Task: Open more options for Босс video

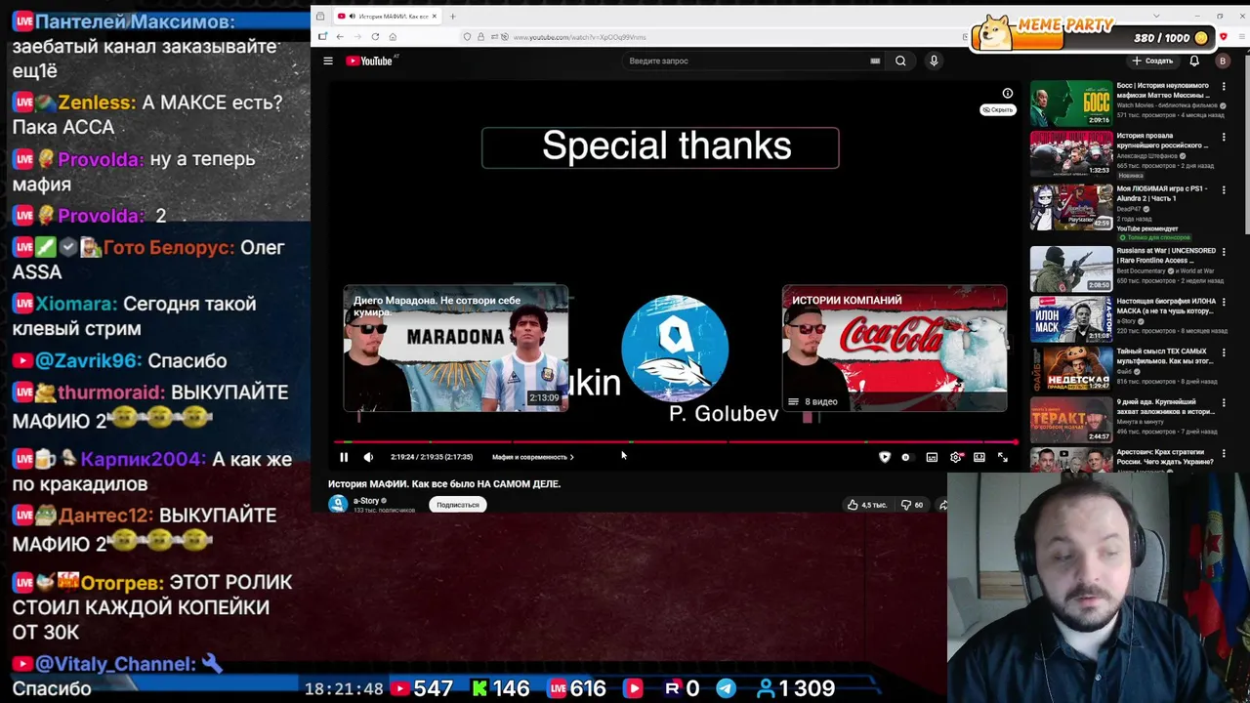Action: click(x=1224, y=87)
